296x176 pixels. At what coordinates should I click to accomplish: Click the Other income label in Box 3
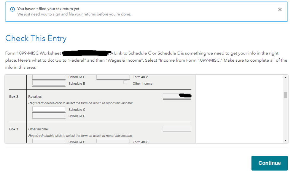(x=38, y=129)
